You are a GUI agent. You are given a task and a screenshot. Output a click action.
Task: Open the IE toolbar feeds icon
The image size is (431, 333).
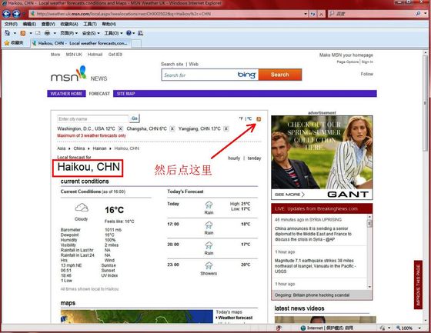[23, 33]
